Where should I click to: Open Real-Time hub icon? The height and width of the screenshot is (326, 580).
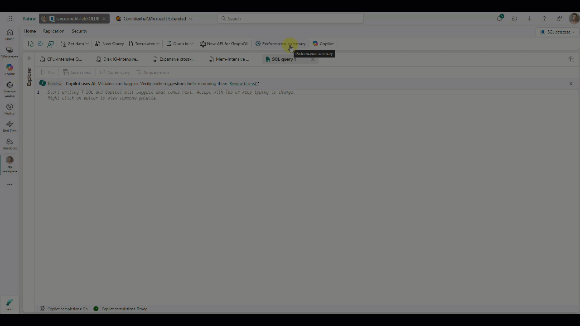10,126
